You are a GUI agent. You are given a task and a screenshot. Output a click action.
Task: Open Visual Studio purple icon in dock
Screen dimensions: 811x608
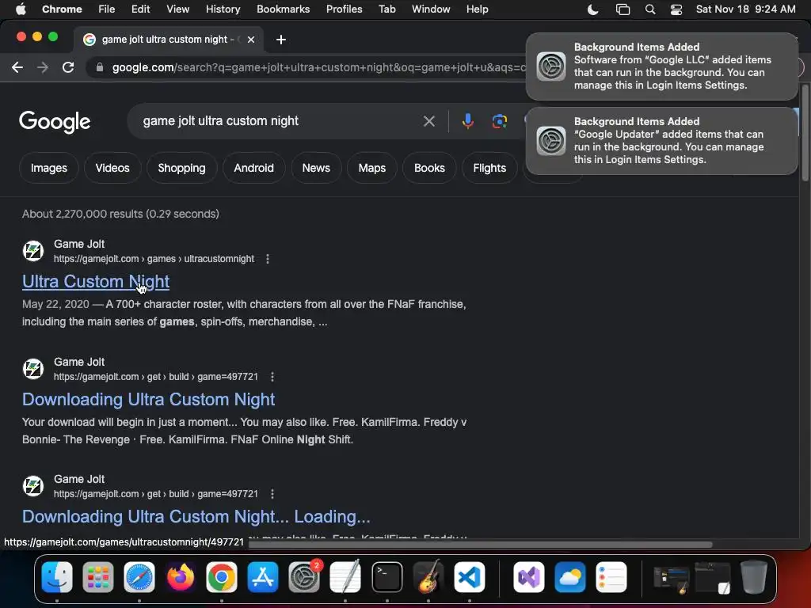[x=528, y=577]
